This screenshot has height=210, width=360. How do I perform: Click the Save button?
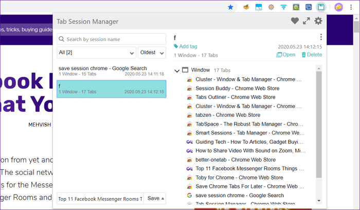coord(153,198)
